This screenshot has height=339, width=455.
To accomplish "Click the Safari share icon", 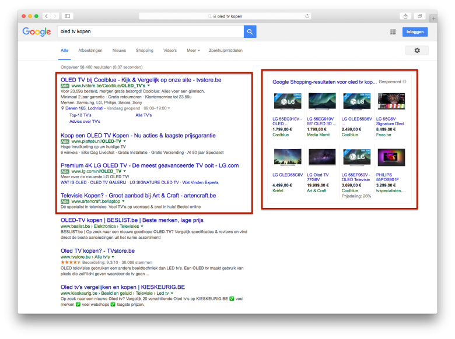I will (405, 16).
